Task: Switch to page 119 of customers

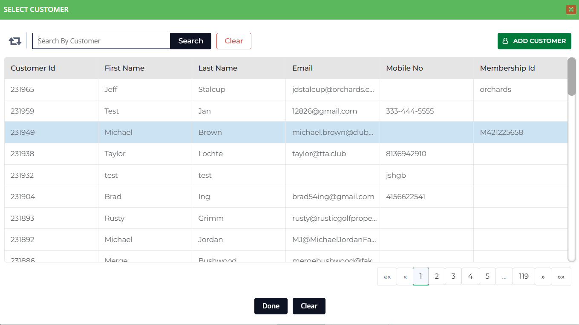Action: (524, 277)
